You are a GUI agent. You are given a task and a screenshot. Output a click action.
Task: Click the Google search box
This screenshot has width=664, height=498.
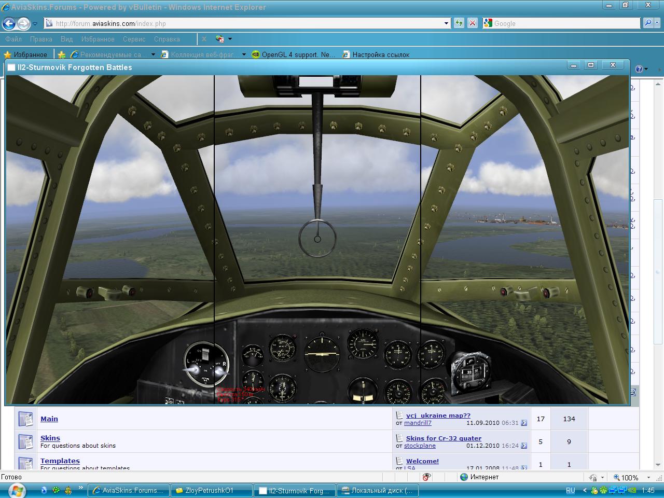562,23
